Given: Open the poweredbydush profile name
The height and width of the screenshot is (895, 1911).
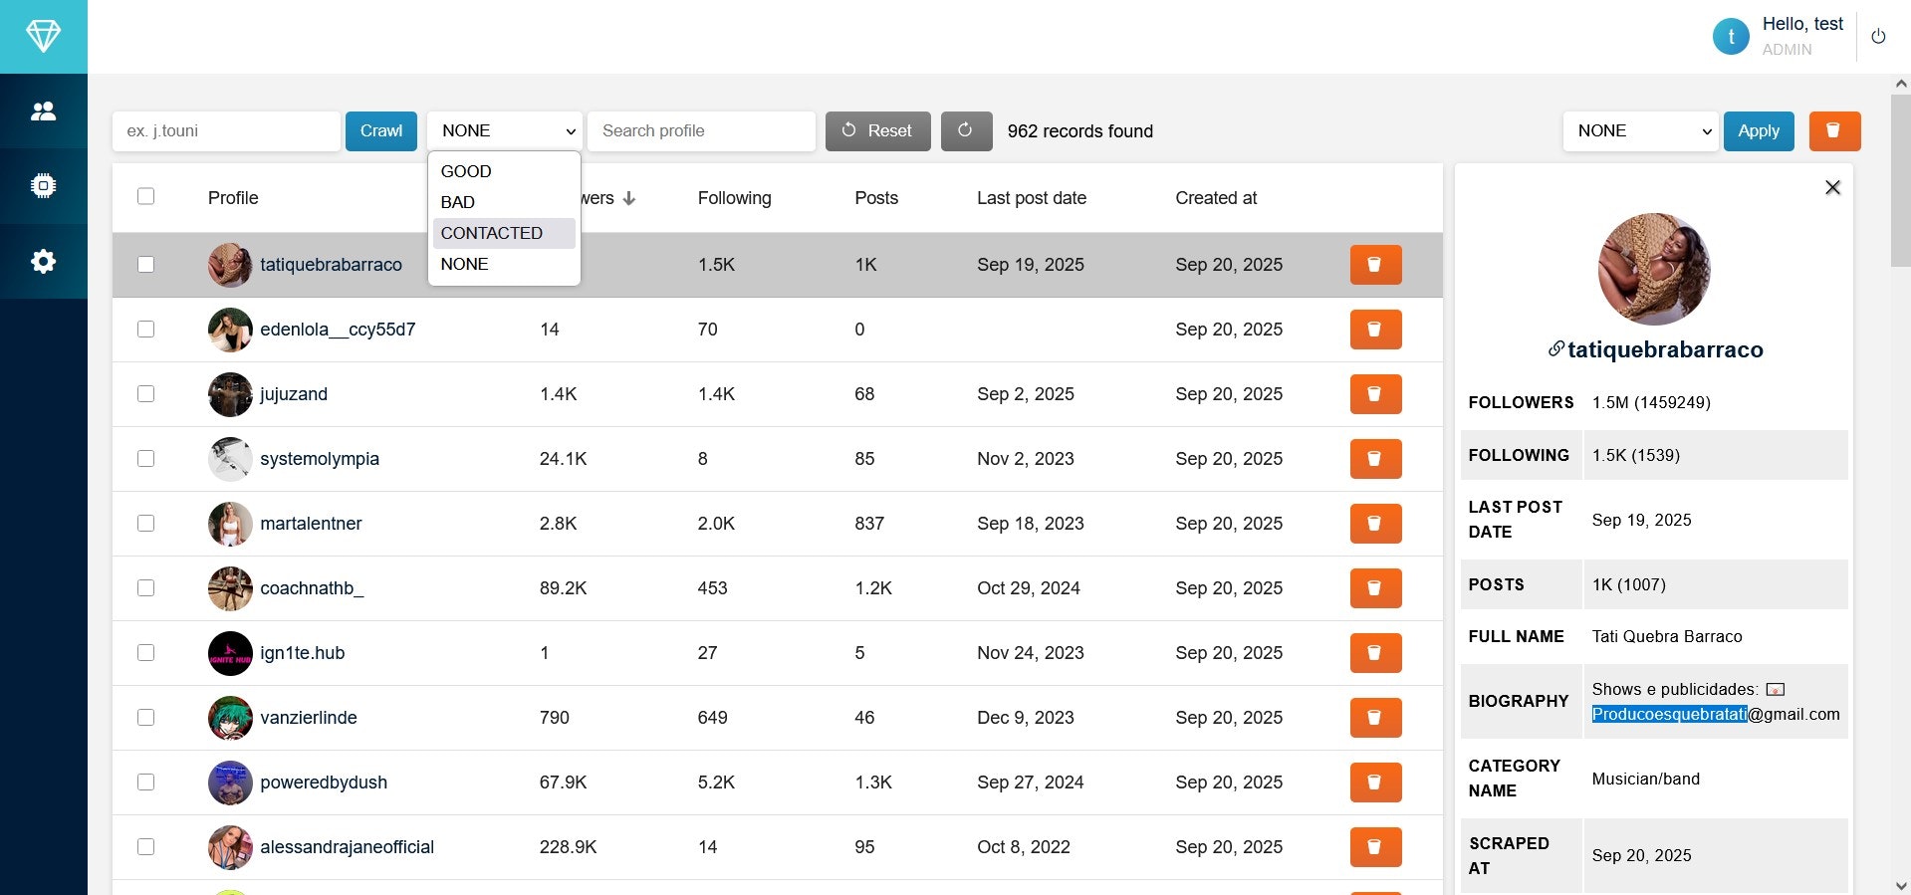Looking at the screenshot, I should click(324, 783).
